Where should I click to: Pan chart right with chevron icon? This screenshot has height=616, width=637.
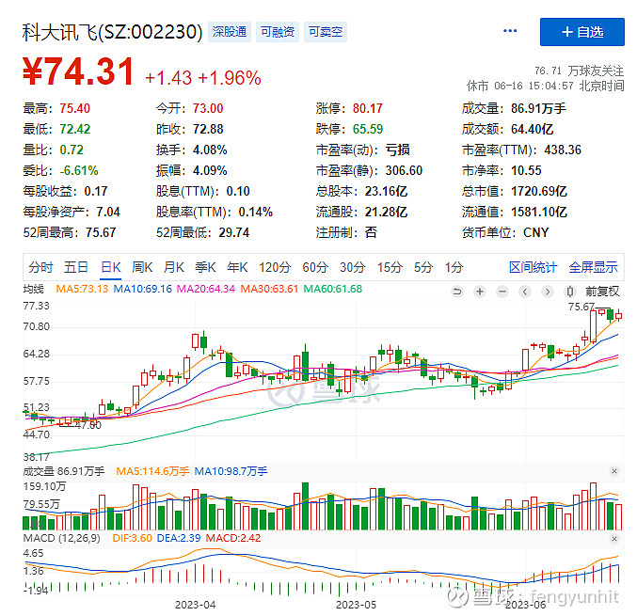tap(548, 292)
